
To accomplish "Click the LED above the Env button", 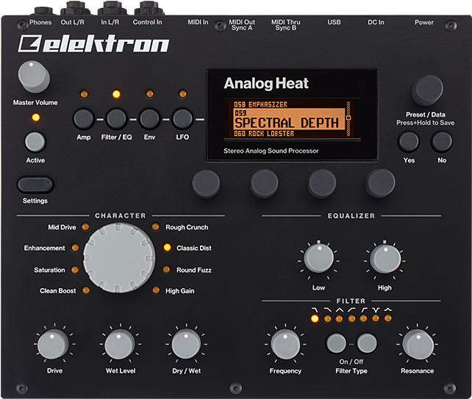I will (x=149, y=94).
